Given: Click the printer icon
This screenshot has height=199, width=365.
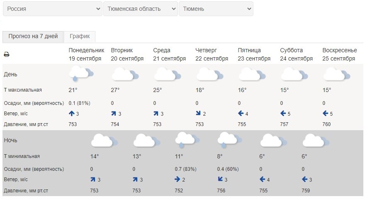Looking at the screenshot, I should point(6,55).
